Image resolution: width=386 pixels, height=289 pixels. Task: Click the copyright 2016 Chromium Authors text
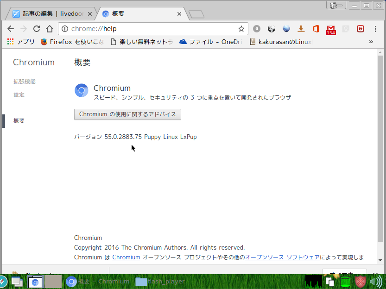pyautogui.click(x=159, y=247)
